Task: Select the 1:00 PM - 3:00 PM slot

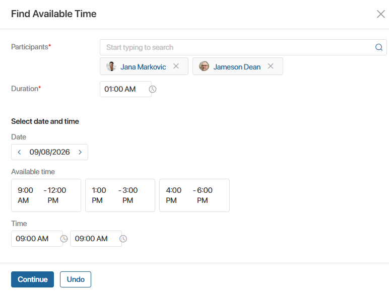Action: (120, 195)
